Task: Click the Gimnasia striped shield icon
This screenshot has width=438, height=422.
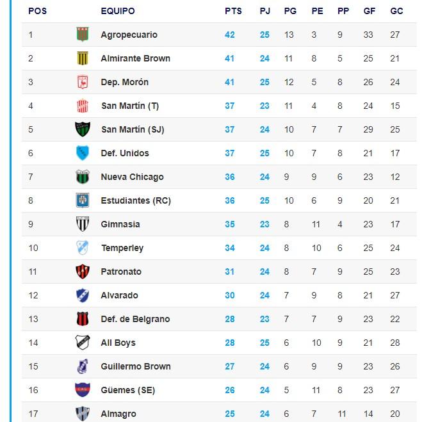Action: tap(82, 224)
